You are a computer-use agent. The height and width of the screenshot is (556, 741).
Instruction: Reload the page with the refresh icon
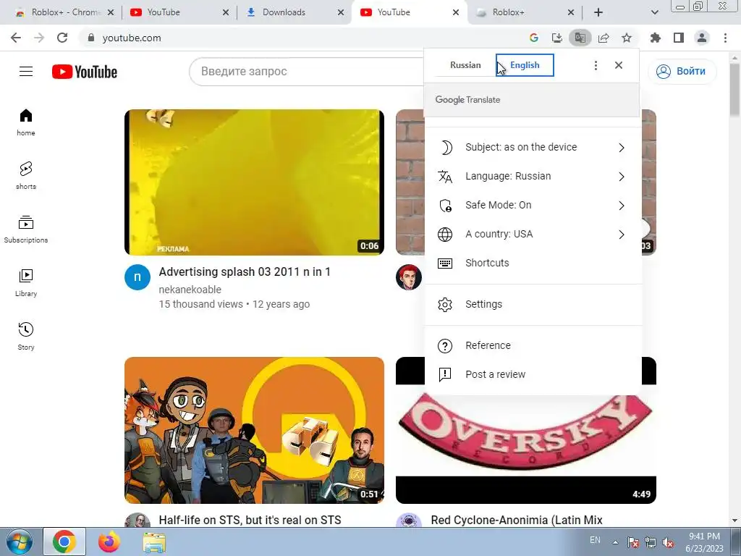(62, 38)
